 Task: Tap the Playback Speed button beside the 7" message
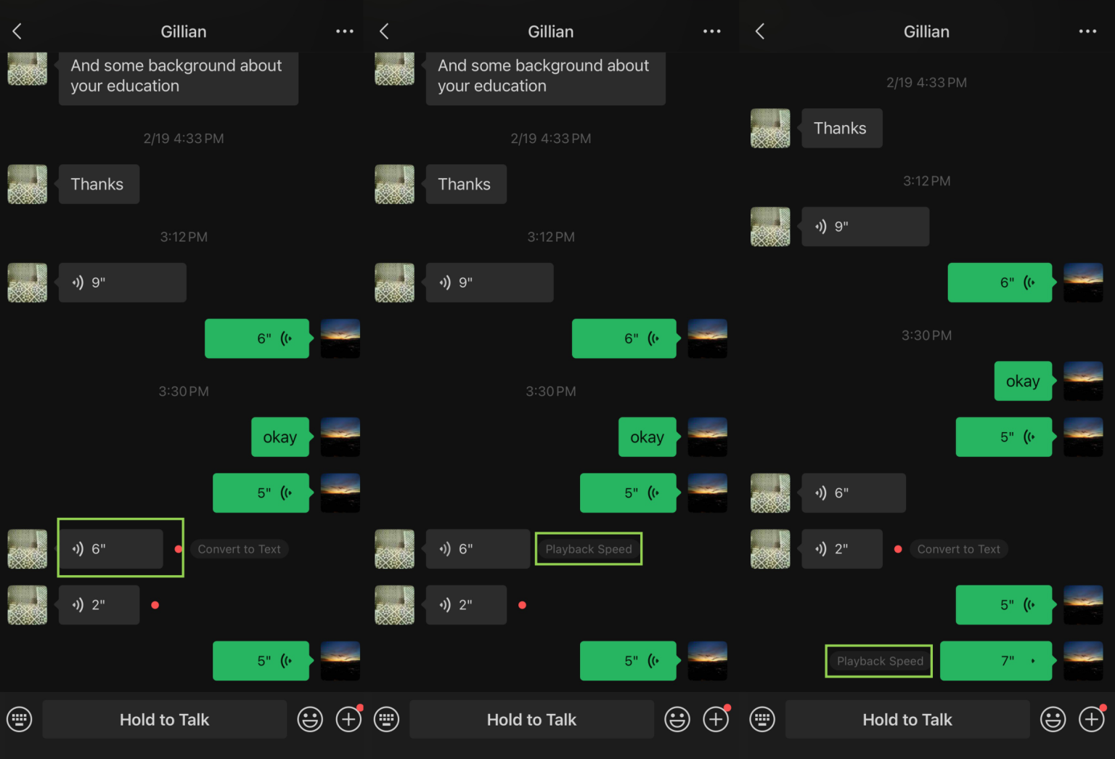(878, 661)
